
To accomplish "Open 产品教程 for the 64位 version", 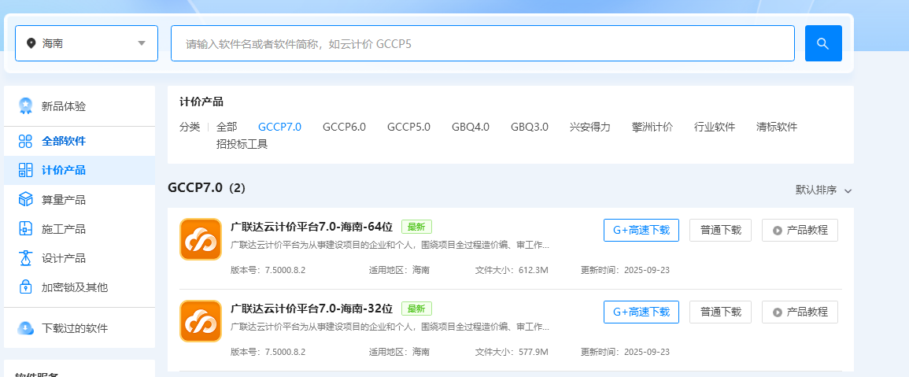I will tap(800, 231).
